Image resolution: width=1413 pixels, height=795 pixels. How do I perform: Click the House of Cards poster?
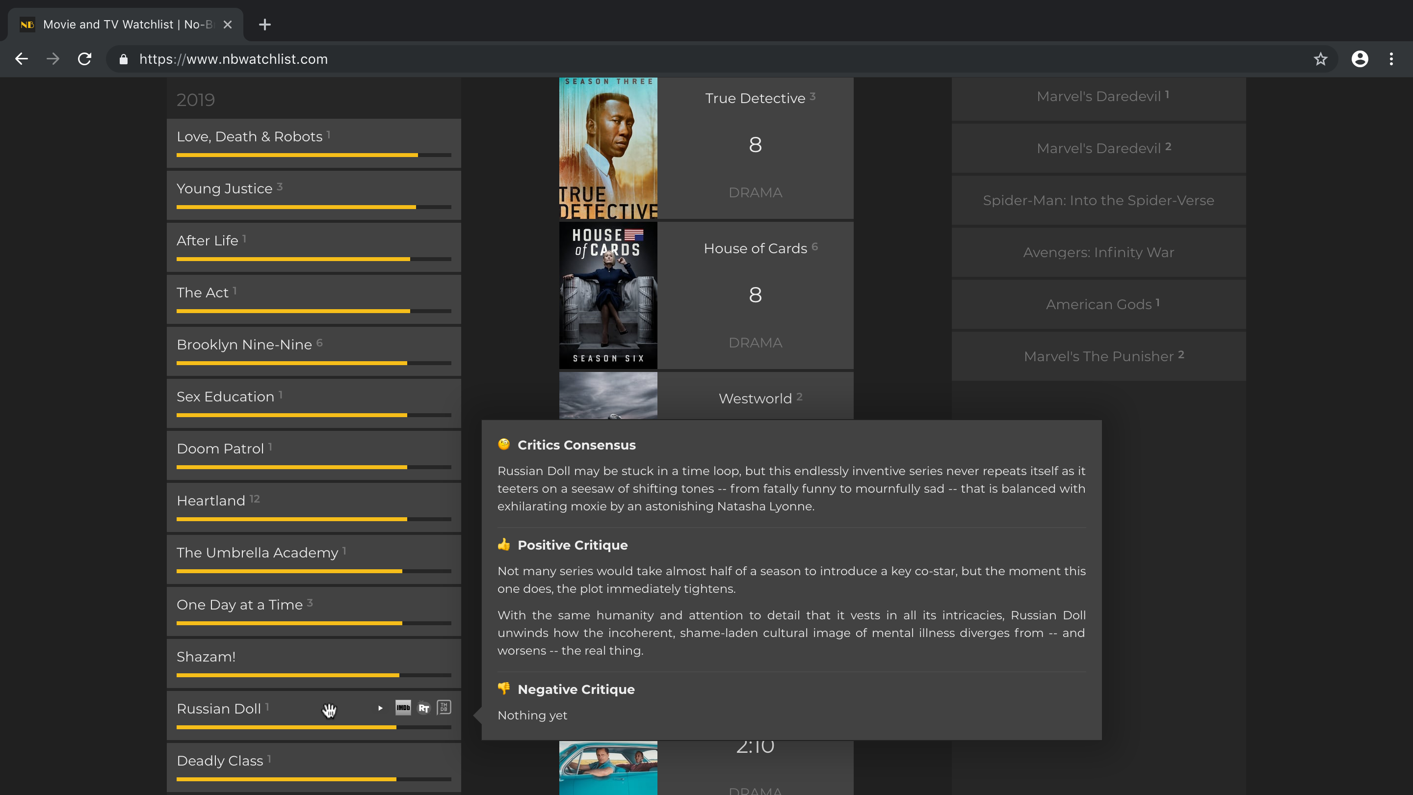pos(607,294)
